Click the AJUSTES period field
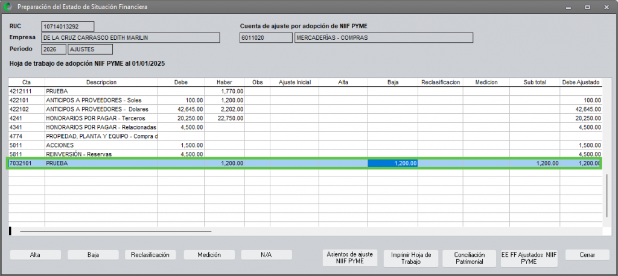Screen dimensions: 618x276 [91, 49]
